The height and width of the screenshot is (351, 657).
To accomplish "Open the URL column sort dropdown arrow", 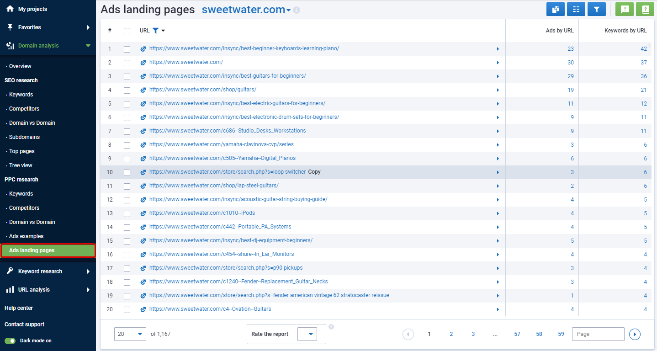I will tap(164, 31).
